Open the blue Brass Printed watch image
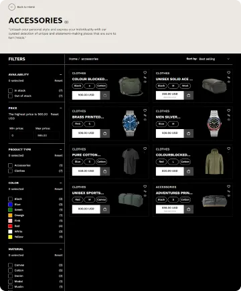The width and height of the screenshot is (241, 291). [131, 123]
